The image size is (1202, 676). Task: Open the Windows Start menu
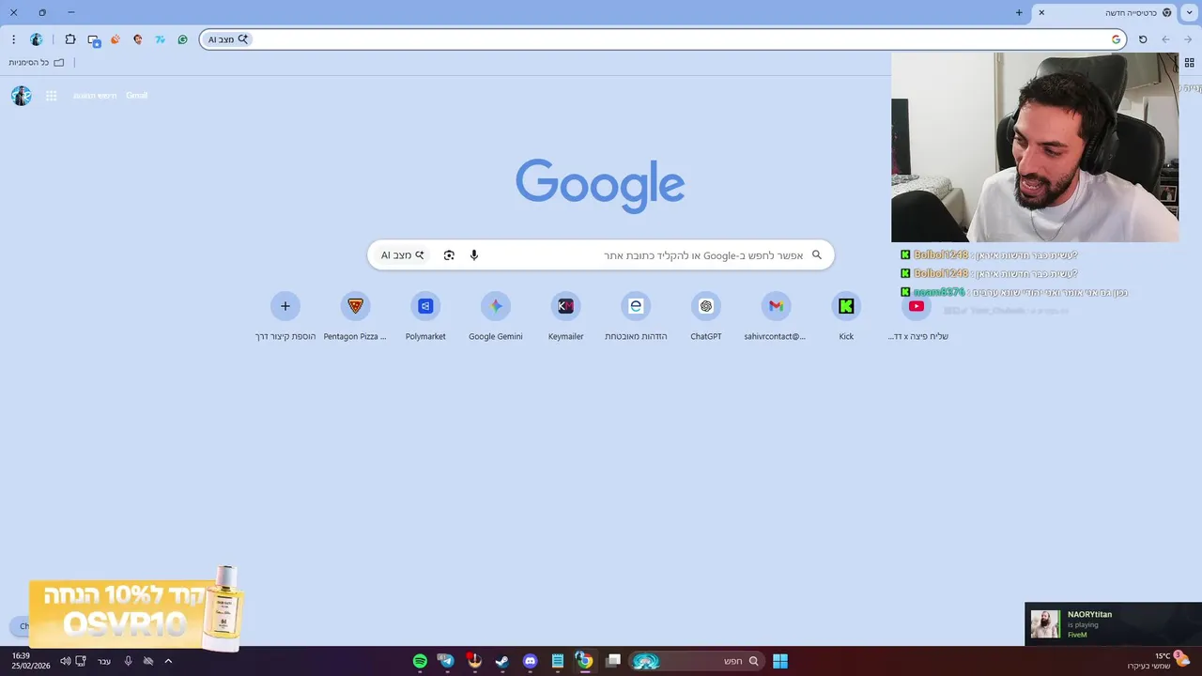point(780,661)
